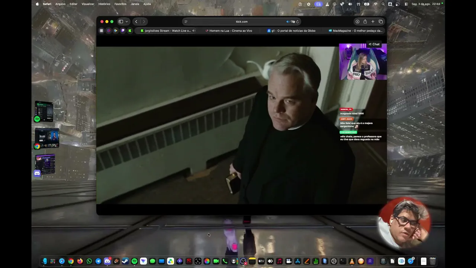Select the Spotify window thumbnail in Stage Manager
The image size is (476, 268).
click(44, 111)
